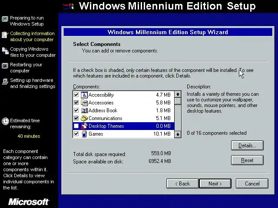Image resolution: width=278 pixels, height=208 pixels.
Task: Click the Communications telephone icon
Action: click(x=84, y=118)
